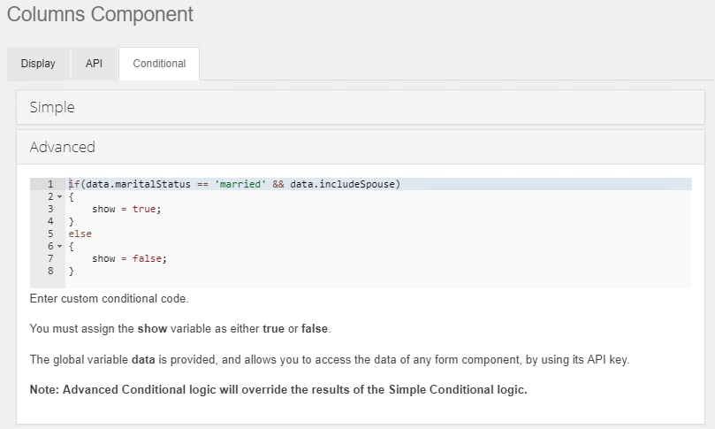Screen dimensions: 715x429
Task: Select gutter line number 4
Action: (51, 221)
